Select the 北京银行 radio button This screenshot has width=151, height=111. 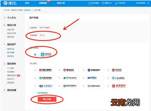click(108, 86)
